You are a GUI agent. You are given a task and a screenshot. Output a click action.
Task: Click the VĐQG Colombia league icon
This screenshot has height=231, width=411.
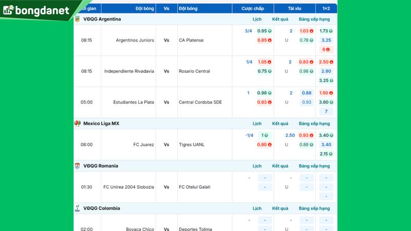pyautogui.click(x=78, y=208)
